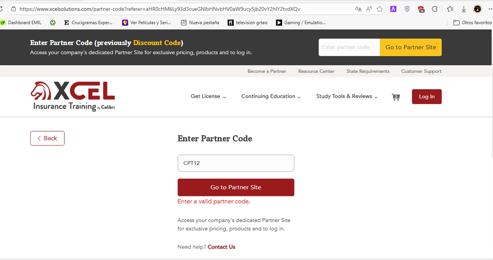
Task: Open Resource Center link
Action: click(x=316, y=71)
